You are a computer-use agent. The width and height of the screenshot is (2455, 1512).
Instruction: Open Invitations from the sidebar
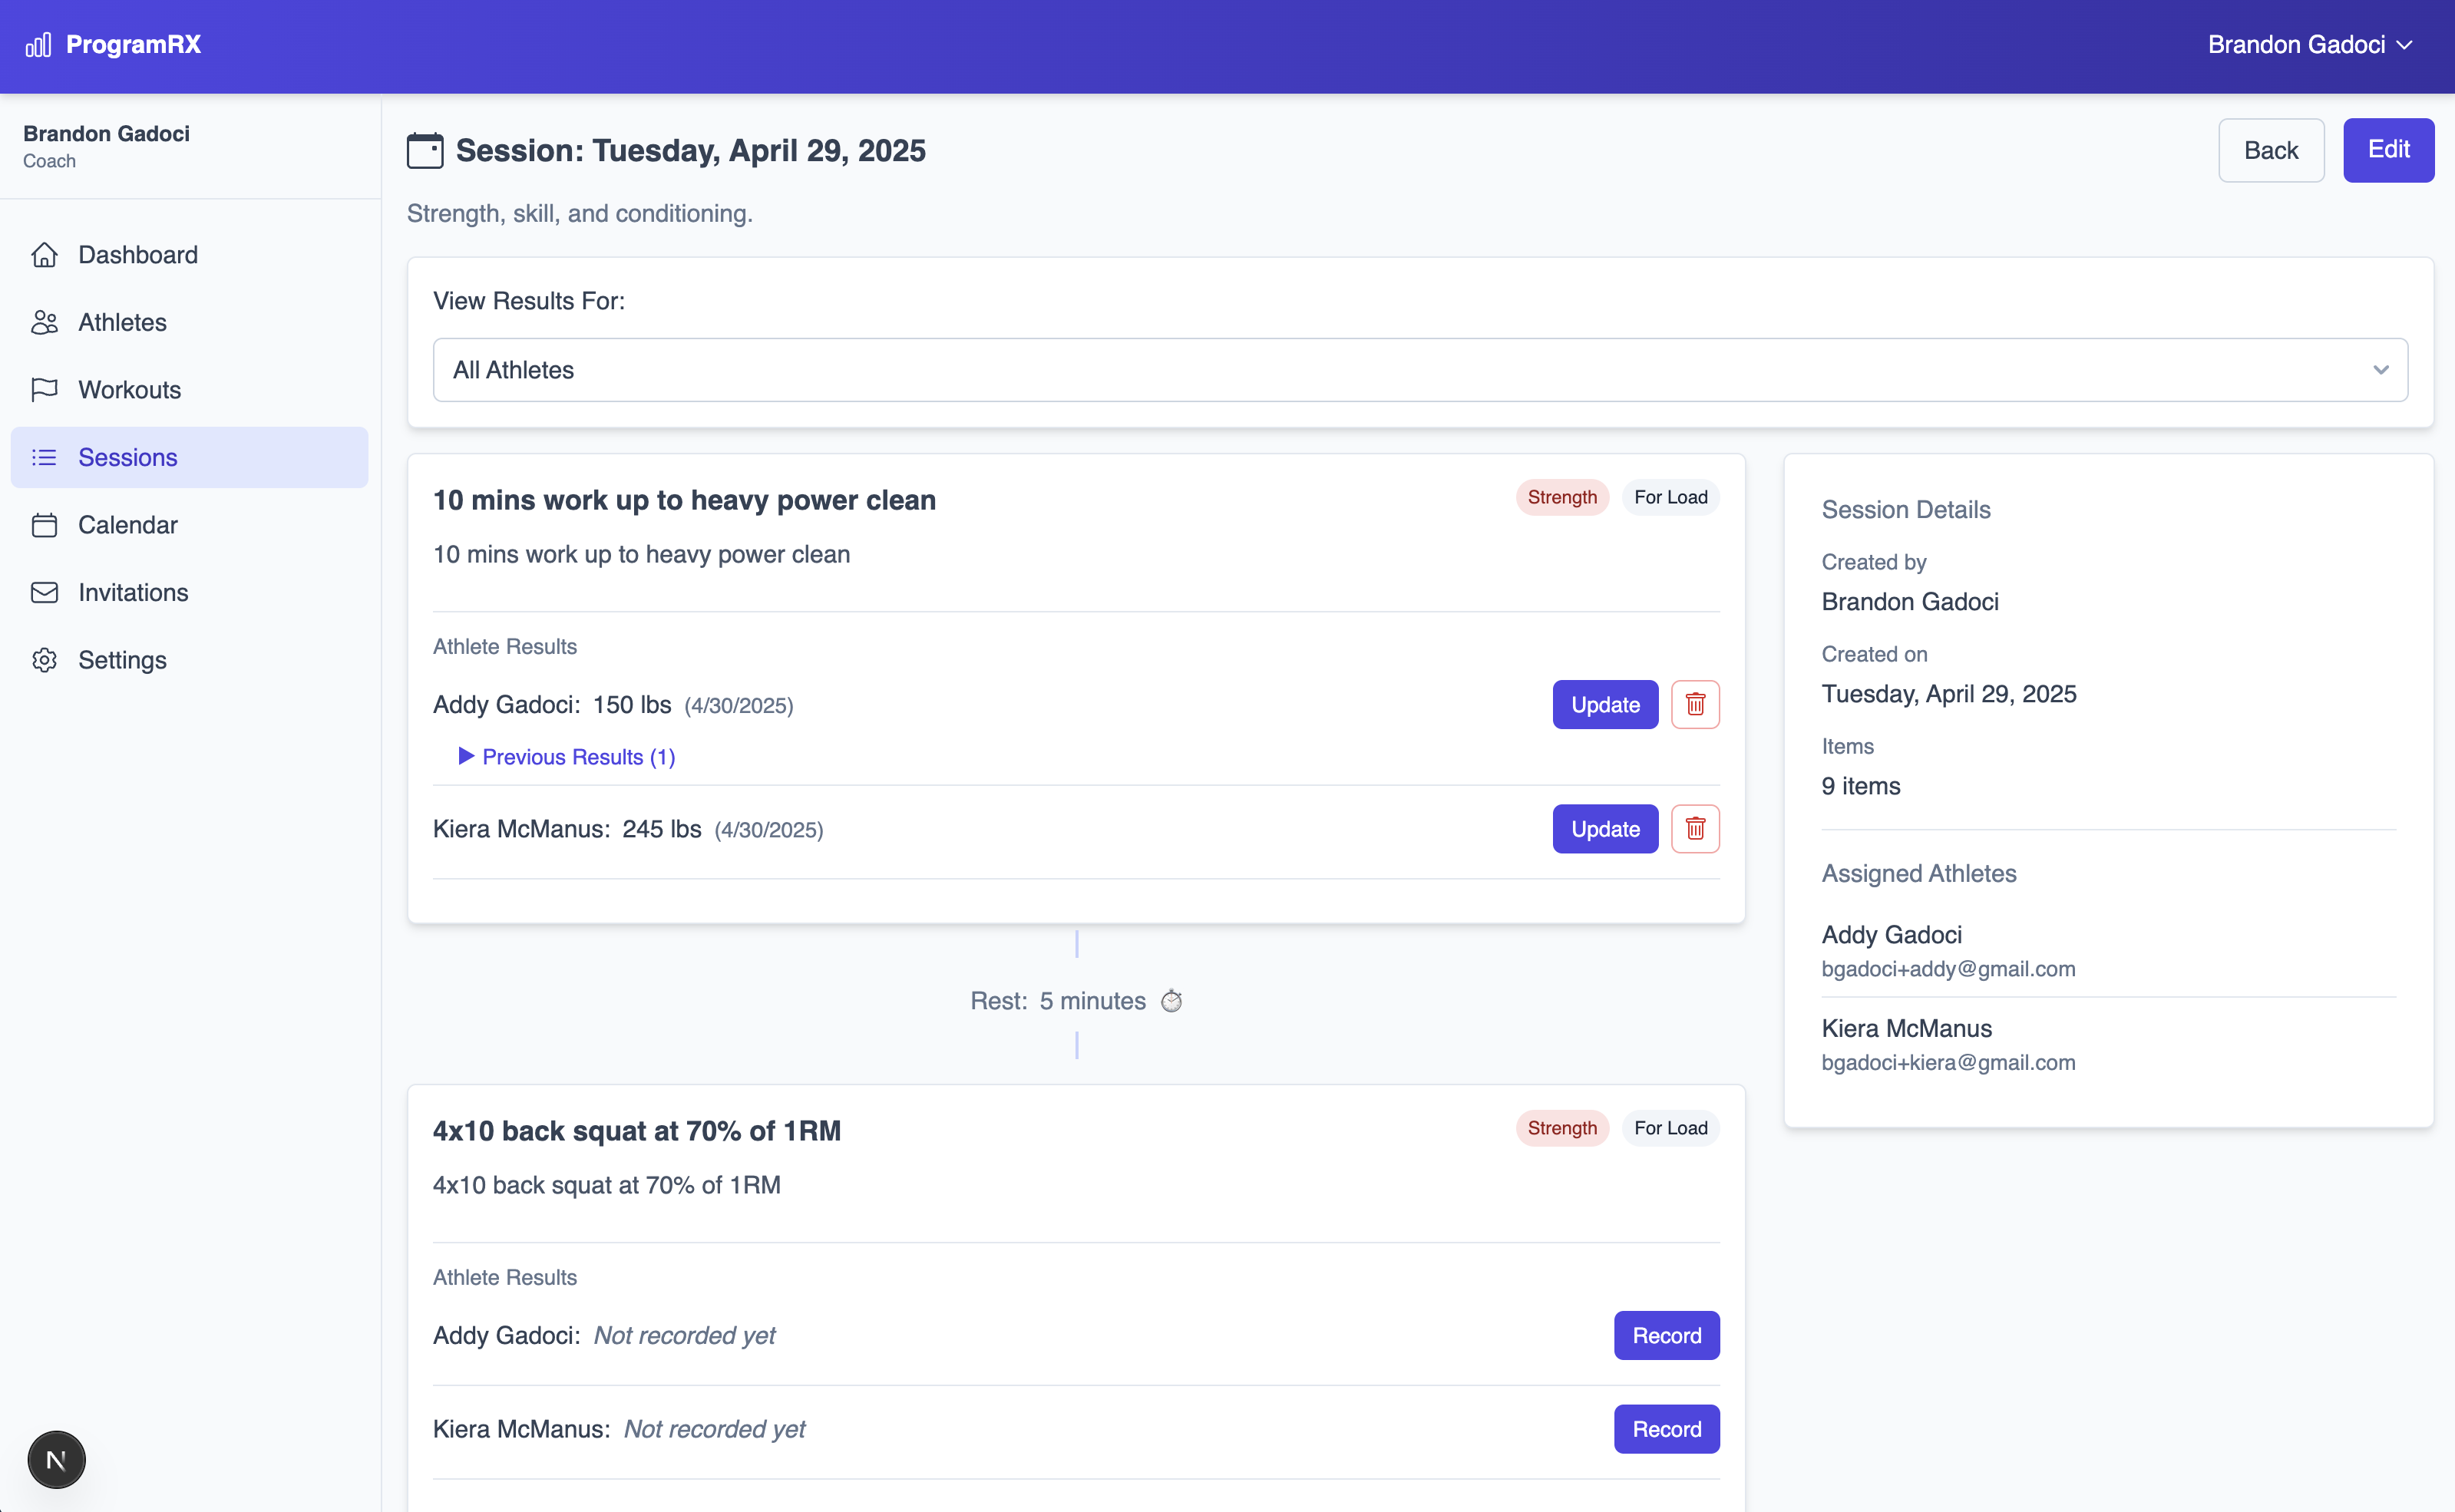(189, 592)
